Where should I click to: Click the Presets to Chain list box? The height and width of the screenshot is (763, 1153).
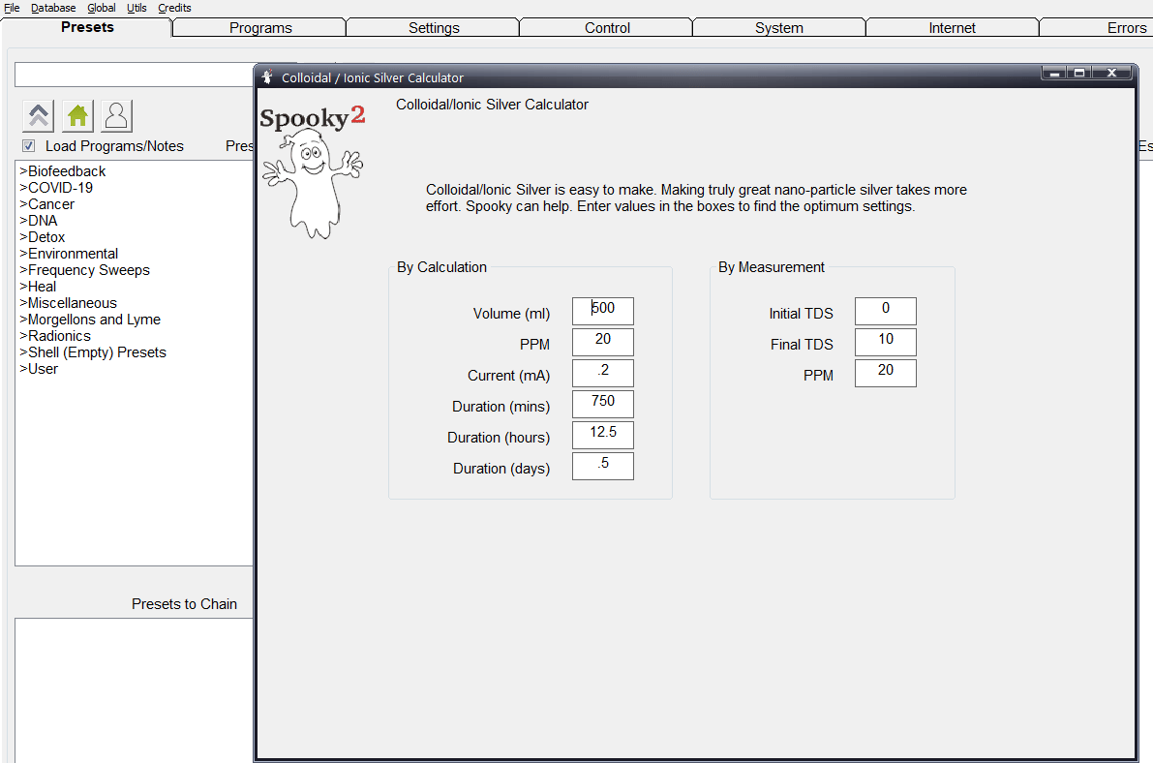click(134, 690)
